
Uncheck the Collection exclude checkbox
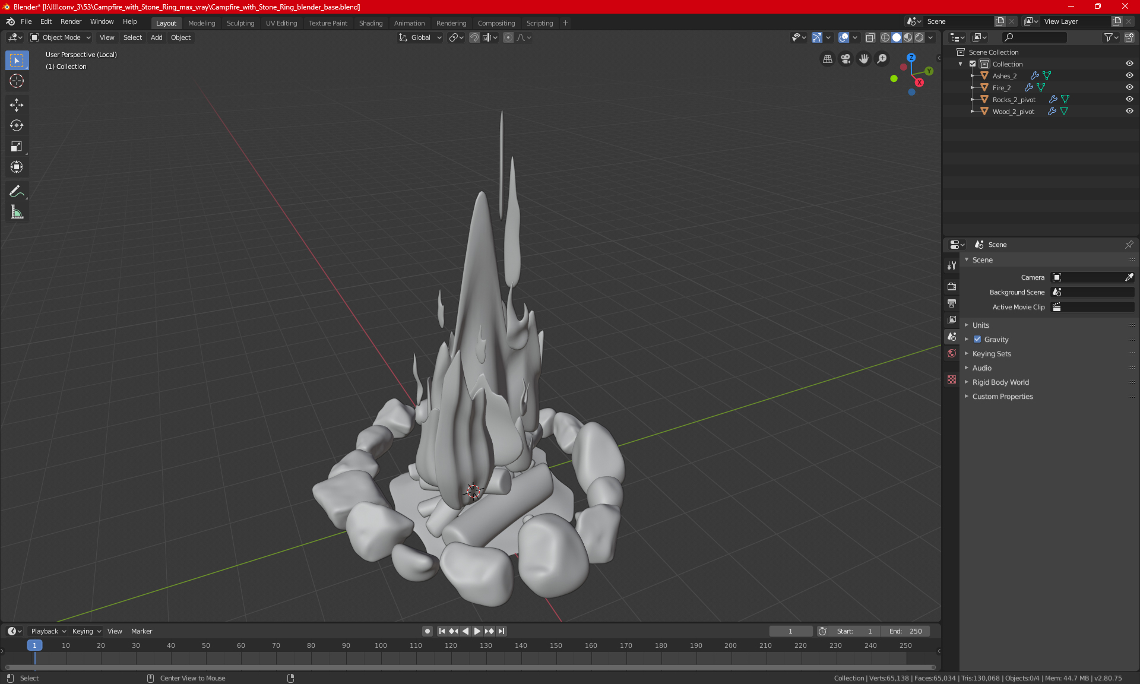click(x=973, y=64)
